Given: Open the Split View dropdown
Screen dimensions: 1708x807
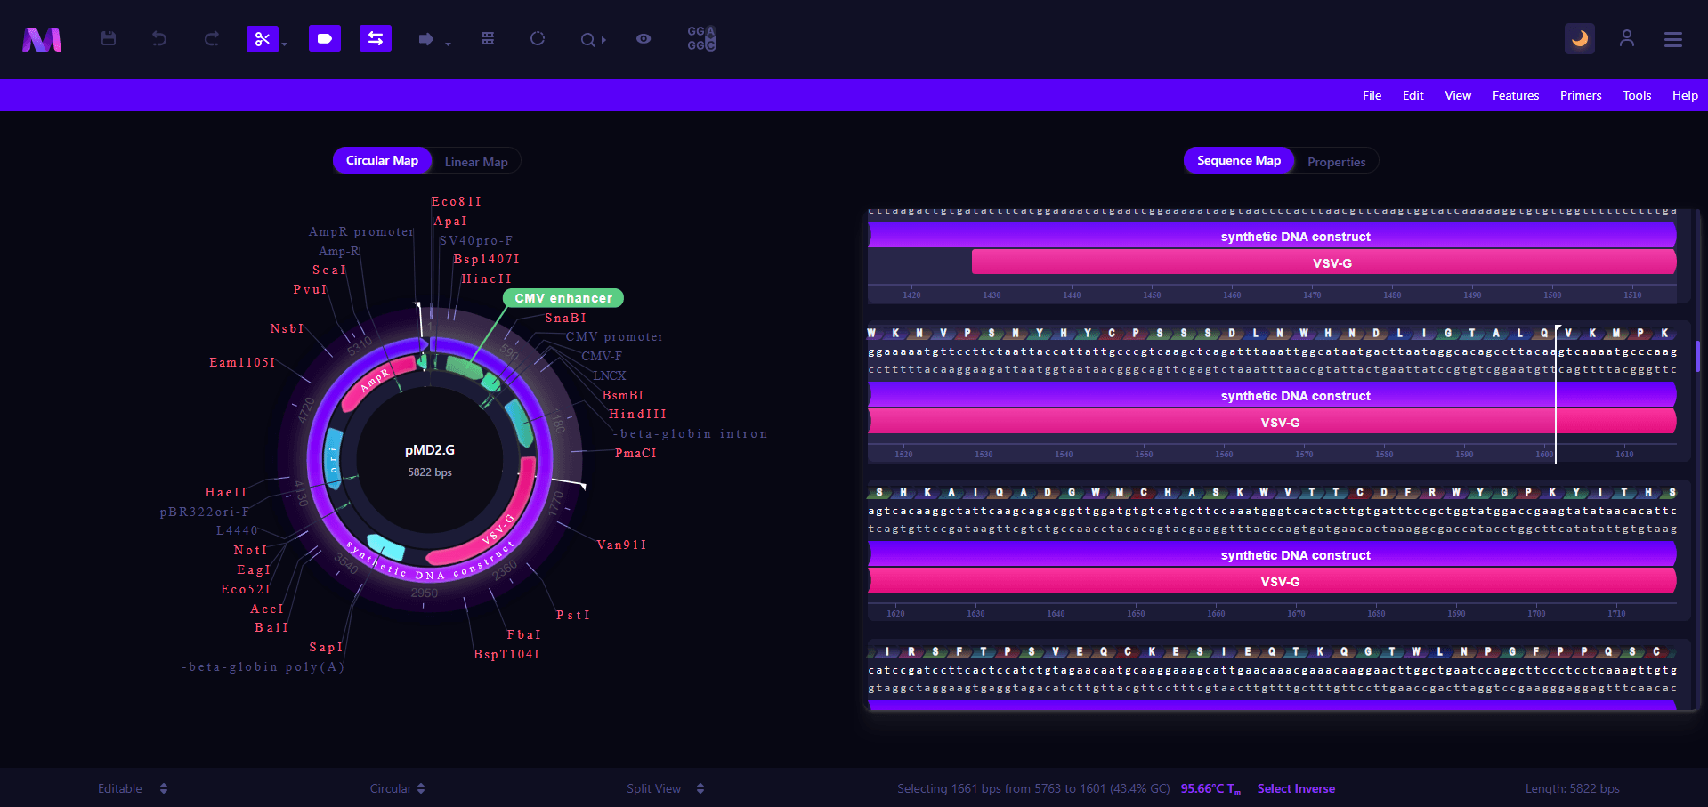Looking at the screenshot, I should pyautogui.click(x=665, y=788).
